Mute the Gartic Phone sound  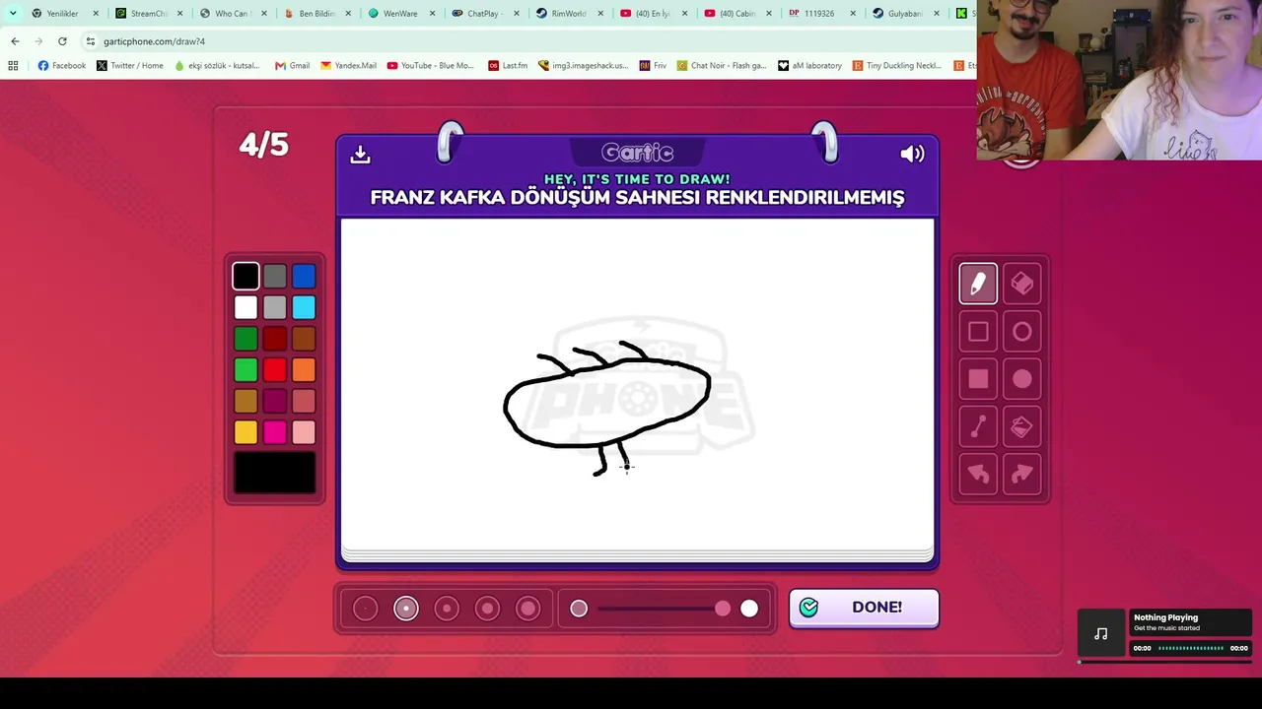coord(912,154)
